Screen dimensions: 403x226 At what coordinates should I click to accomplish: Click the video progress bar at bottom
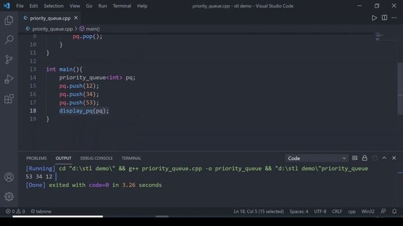point(57,217)
